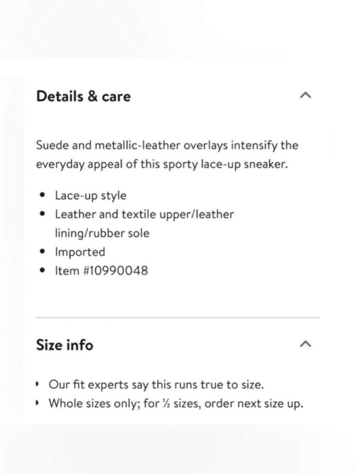Click the Suede and metallic-leather overlays sentence
This screenshot has width=355, height=474.
[167, 145]
